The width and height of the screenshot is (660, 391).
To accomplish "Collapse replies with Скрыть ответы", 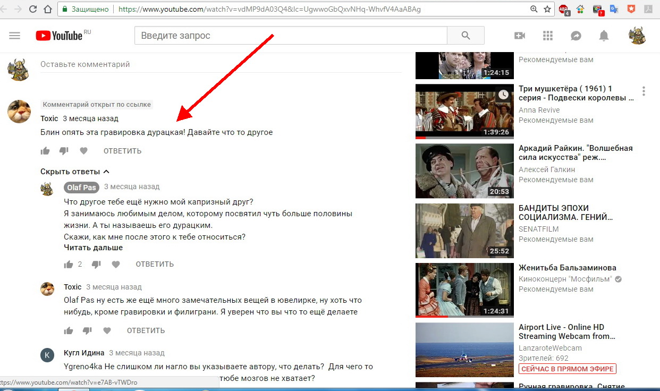I will click(x=75, y=172).
